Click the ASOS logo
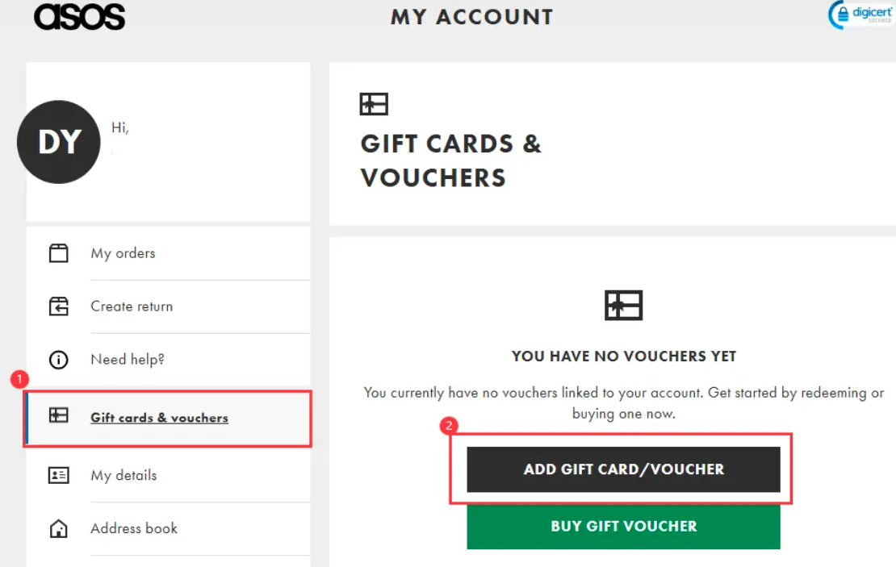Image resolution: width=896 pixels, height=567 pixels. point(79,16)
